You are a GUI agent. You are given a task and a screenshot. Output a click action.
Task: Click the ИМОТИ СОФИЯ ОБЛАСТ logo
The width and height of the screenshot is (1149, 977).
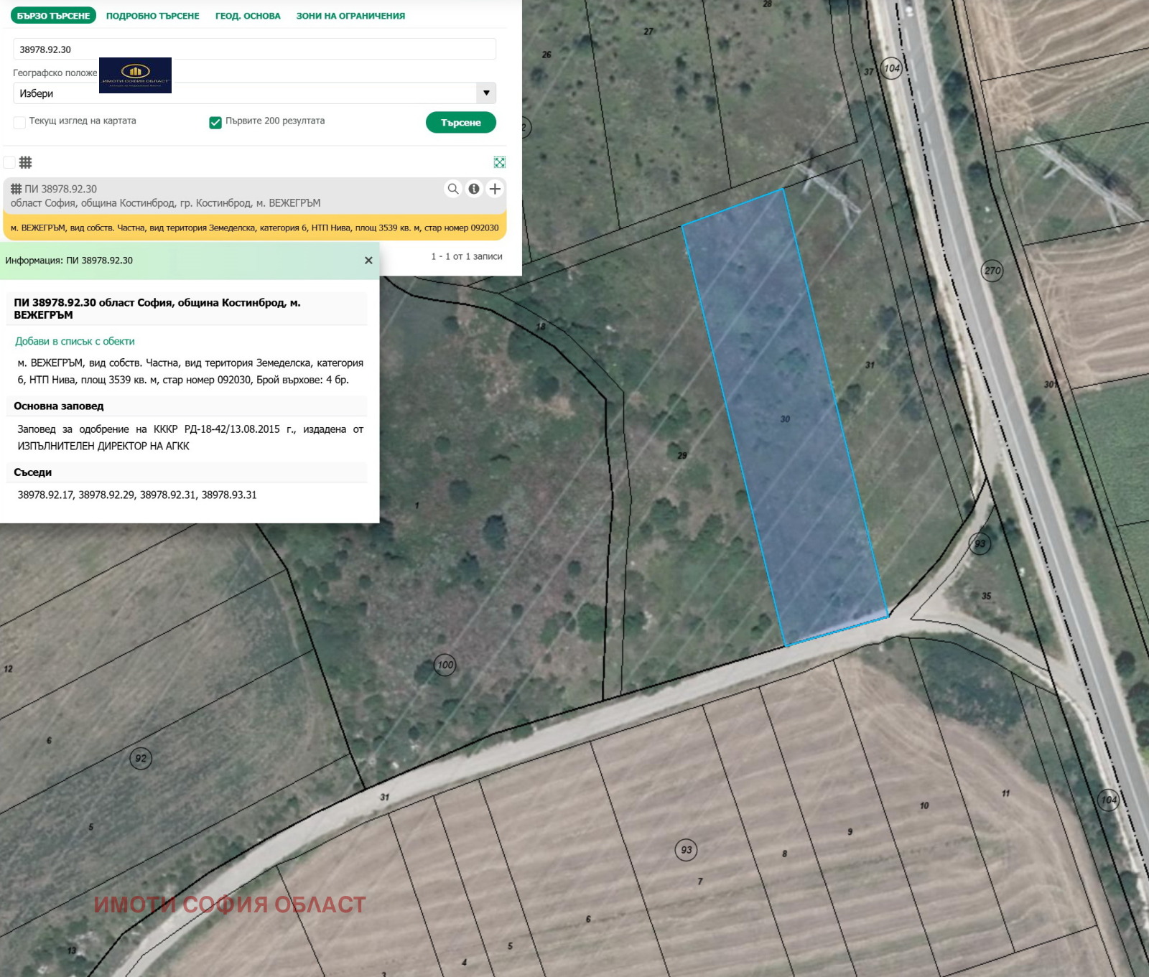(x=135, y=75)
